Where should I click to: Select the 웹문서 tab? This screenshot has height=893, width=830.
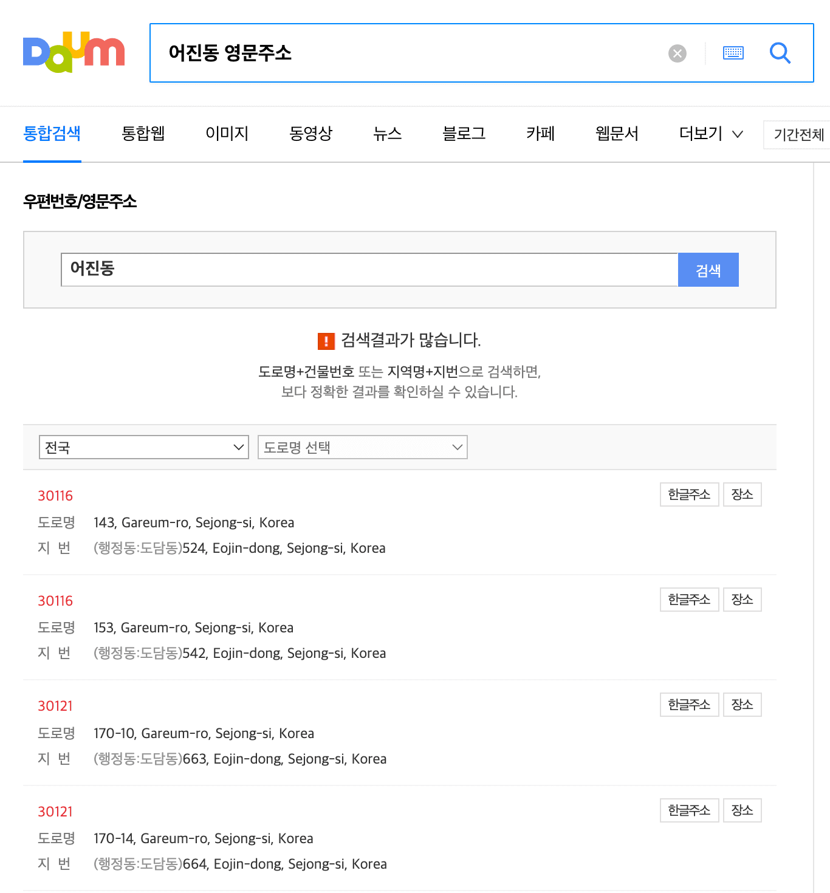click(616, 134)
